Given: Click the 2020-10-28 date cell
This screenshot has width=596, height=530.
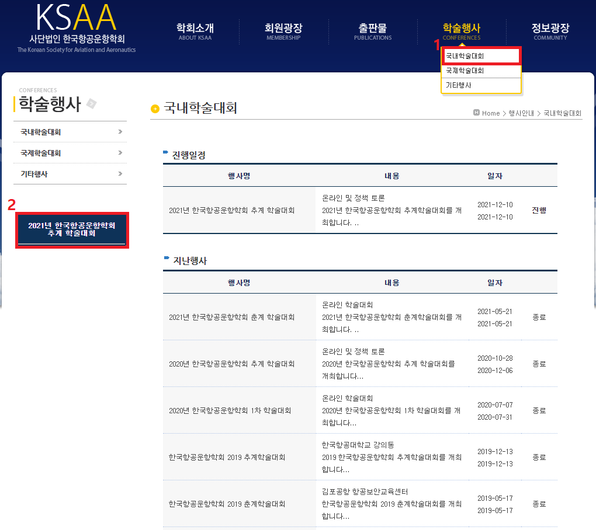Looking at the screenshot, I should pos(495,358).
